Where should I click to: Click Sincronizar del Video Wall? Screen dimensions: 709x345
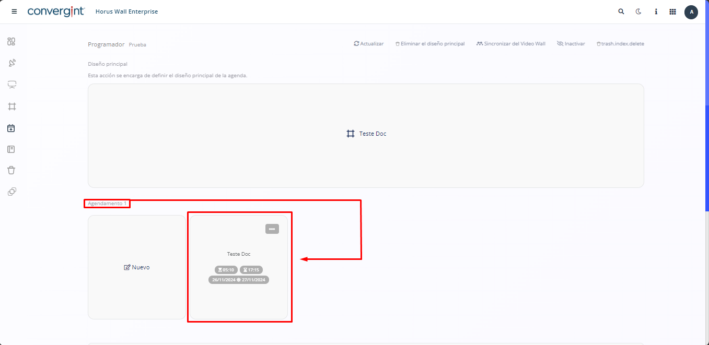click(x=511, y=44)
